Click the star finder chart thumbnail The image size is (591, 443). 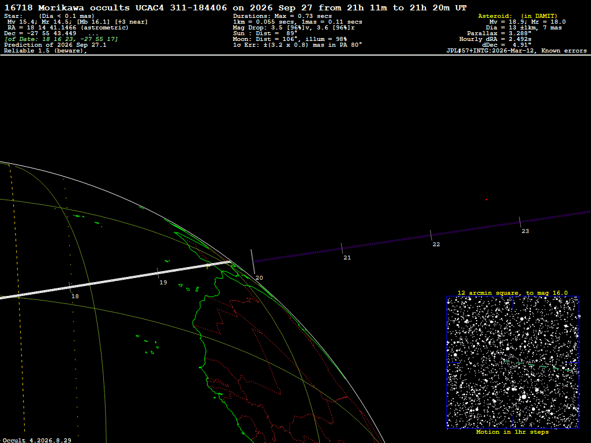tap(513, 362)
